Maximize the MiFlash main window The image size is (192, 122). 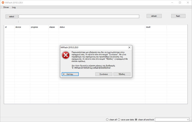[180, 3]
